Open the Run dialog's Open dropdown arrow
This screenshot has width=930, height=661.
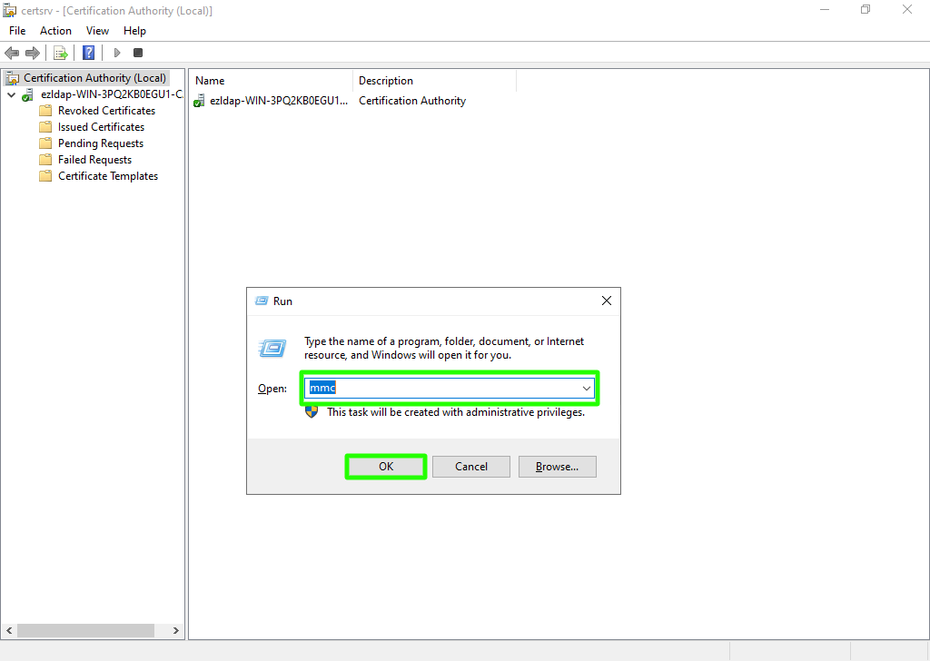[587, 389]
